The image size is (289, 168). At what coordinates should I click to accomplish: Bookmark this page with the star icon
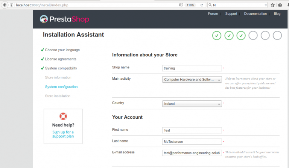[273, 5]
